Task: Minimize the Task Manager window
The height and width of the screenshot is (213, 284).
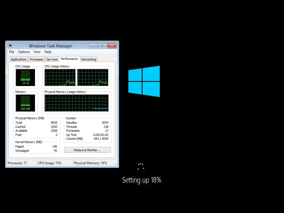Action: (93, 46)
